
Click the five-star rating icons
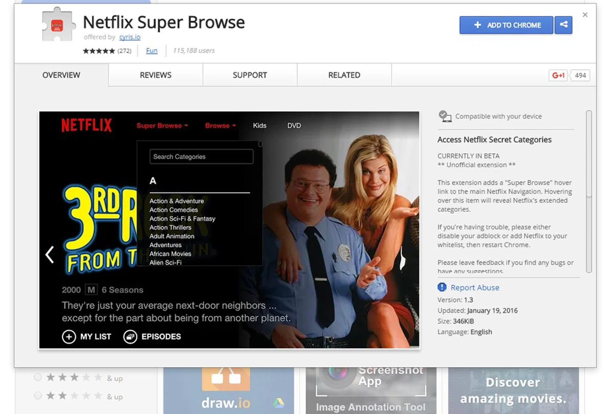(x=99, y=51)
